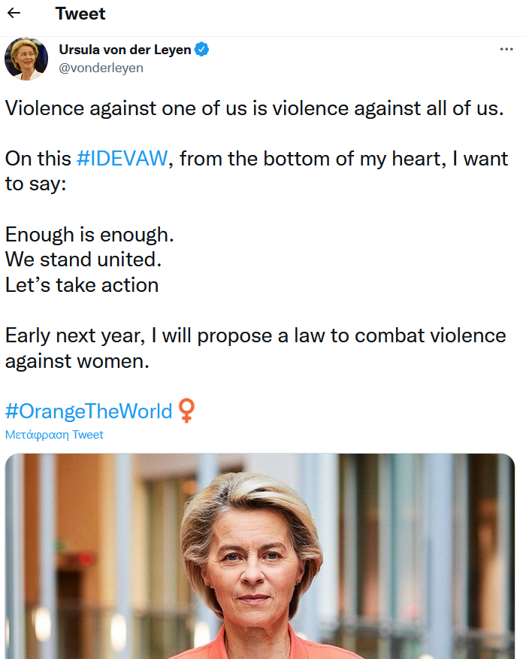Click the orange female symbol emoji
The height and width of the screenshot is (659, 526).
tap(186, 411)
